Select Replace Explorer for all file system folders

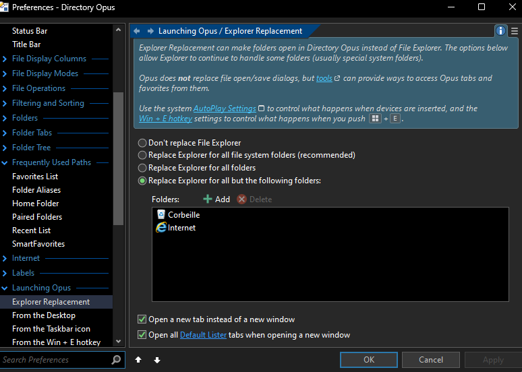[x=142, y=155]
